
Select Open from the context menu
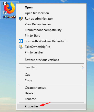pos(29,7)
